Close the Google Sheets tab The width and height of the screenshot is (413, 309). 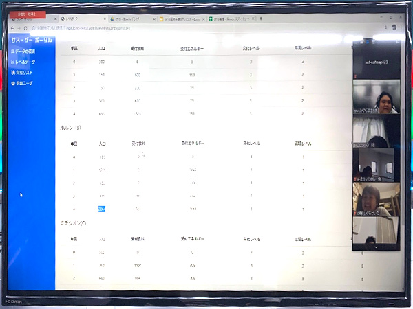point(253,19)
